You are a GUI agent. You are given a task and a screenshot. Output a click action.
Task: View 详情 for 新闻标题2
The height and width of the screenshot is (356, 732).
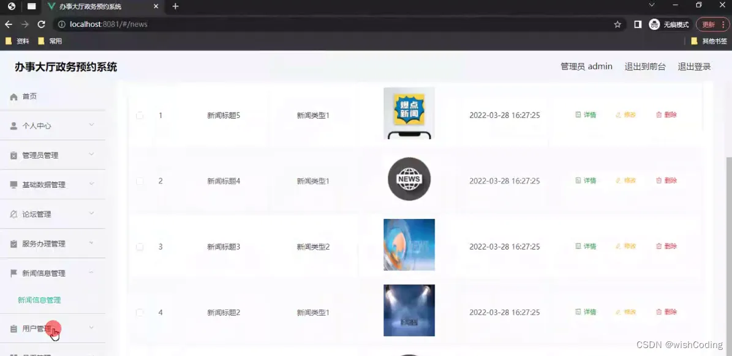586,312
